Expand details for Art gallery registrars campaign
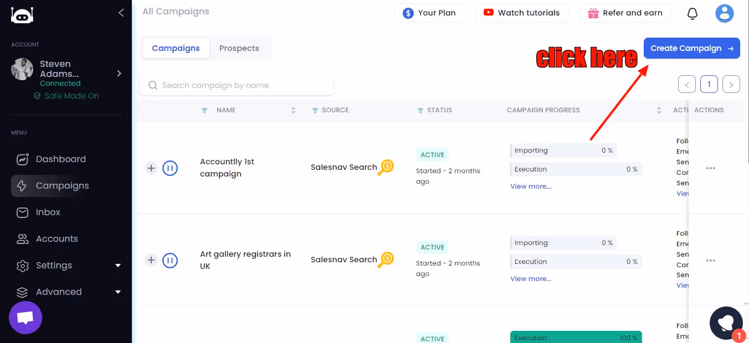The width and height of the screenshot is (749, 343). (x=151, y=260)
